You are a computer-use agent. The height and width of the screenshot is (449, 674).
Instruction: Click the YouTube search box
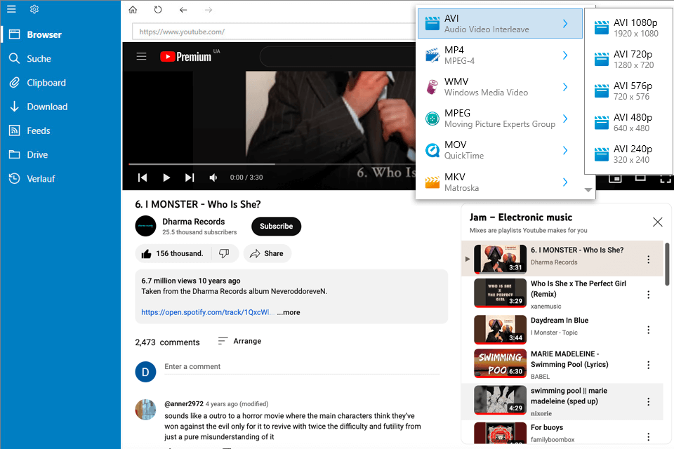coord(338,56)
